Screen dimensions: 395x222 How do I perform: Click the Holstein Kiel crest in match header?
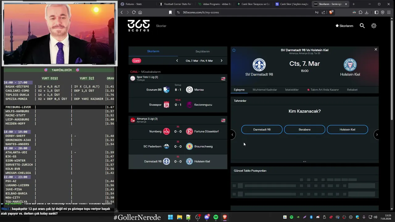[x=350, y=65]
